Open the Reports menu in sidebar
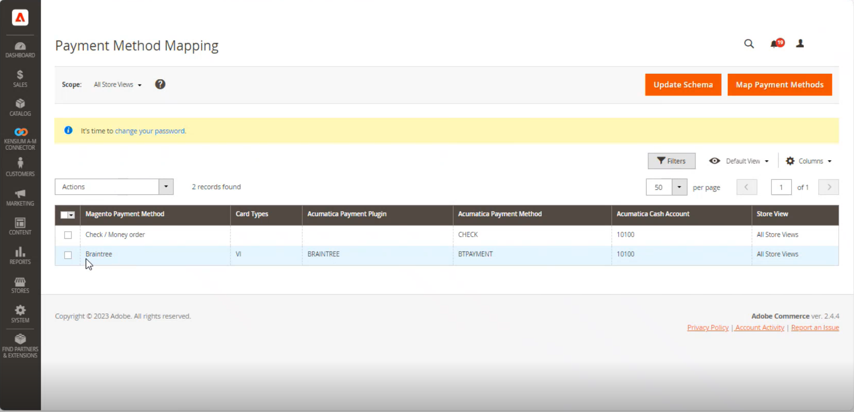854x412 pixels. (20, 255)
